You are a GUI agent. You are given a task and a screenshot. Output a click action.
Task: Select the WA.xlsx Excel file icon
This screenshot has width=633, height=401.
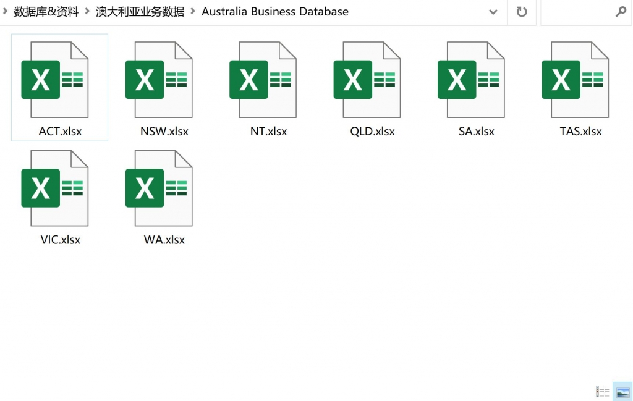(159, 188)
